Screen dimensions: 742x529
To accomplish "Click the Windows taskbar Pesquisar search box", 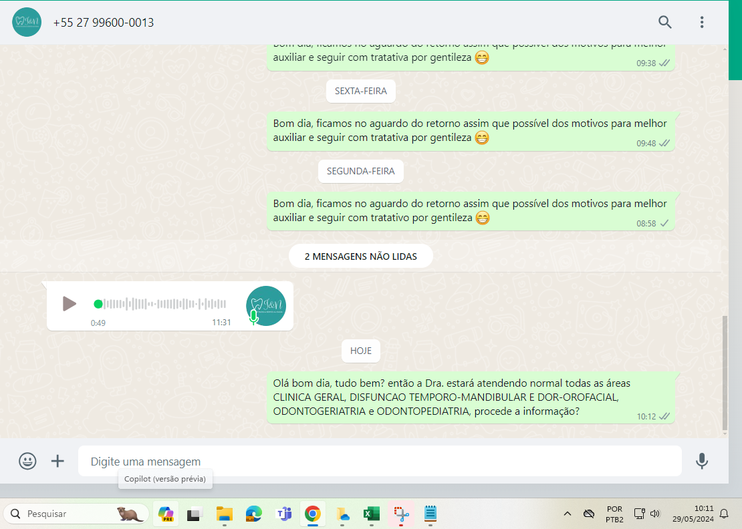I will (76, 514).
